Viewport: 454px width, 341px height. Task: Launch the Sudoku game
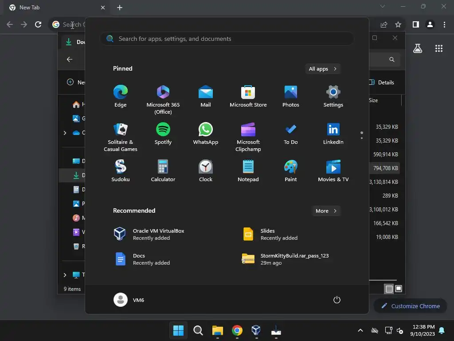pyautogui.click(x=121, y=171)
